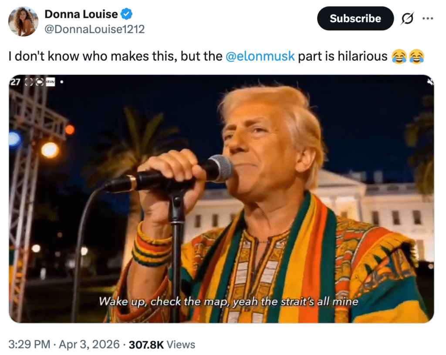Click the ebay logo in the video overlay

tap(50, 81)
